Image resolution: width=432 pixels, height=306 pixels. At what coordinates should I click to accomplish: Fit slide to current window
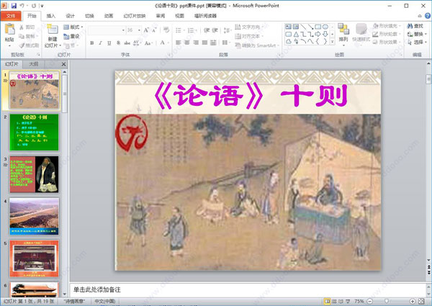tap(421, 301)
